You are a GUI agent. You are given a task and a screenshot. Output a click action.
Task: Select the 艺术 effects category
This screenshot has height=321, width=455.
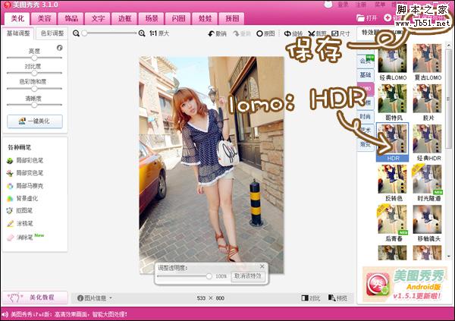[366, 131]
